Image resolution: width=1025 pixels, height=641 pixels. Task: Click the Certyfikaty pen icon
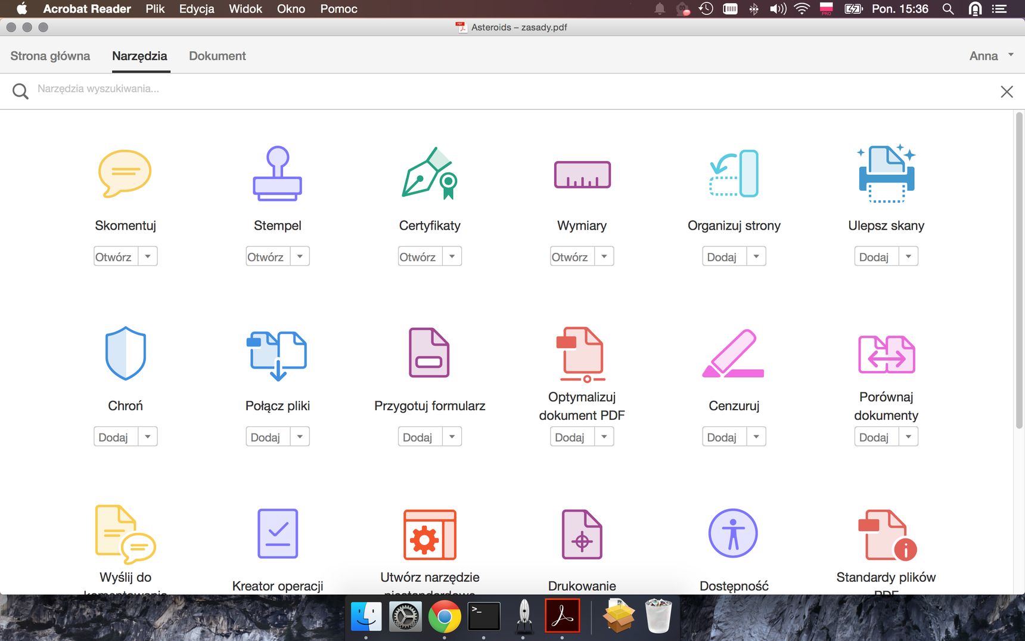pos(430,174)
